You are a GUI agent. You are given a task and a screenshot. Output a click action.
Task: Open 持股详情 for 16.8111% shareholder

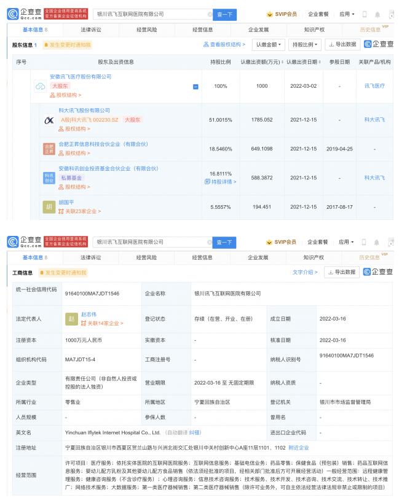click(x=220, y=181)
